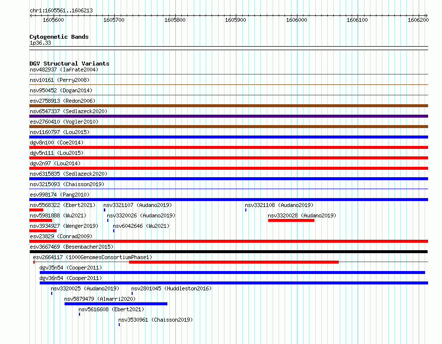Click the chr1:1605561..1606213 region label
The image size is (442, 344).
(61, 10)
